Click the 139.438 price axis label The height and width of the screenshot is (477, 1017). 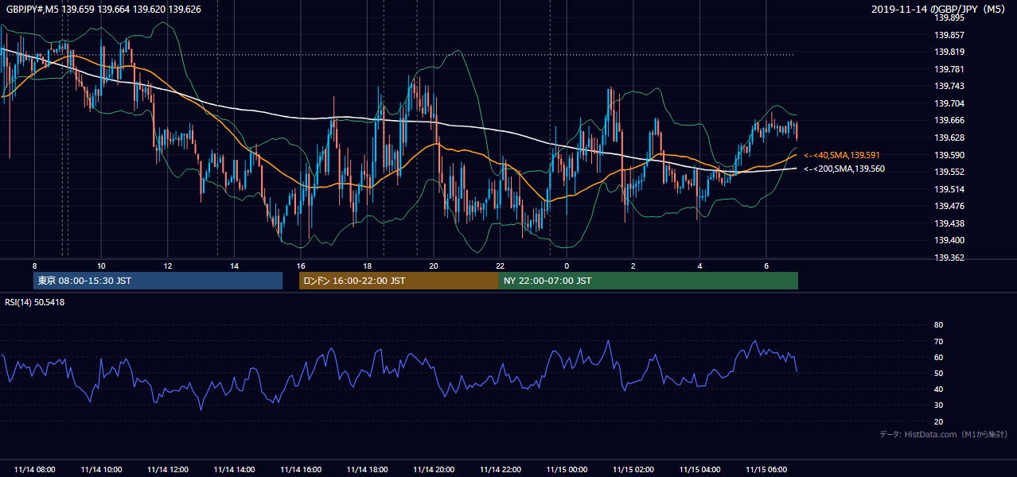pyautogui.click(x=949, y=223)
